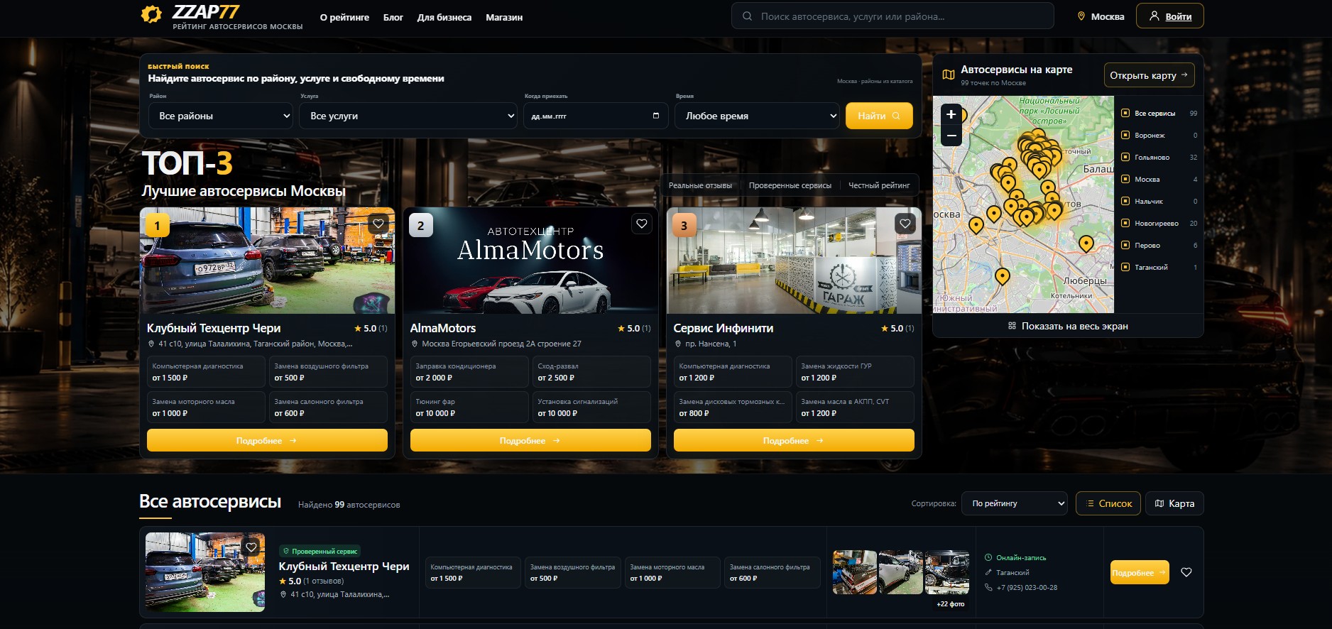Zoom out on the map

(x=951, y=136)
